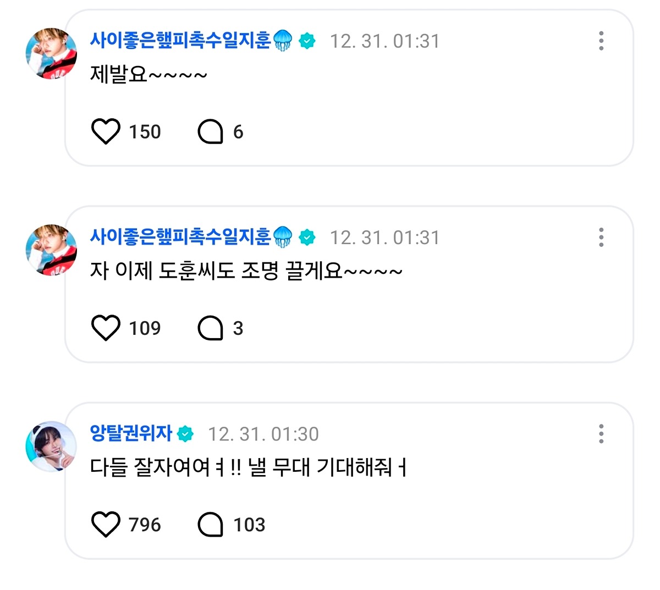Open more options menu on second post
This screenshot has height=590, width=660.
(x=601, y=238)
